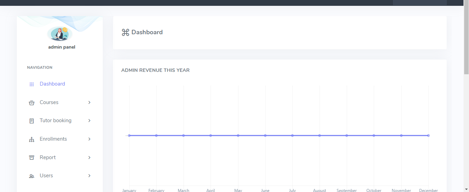Click the January data point on chart
This screenshot has width=469, height=192.
pyautogui.click(x=129, y=136)
